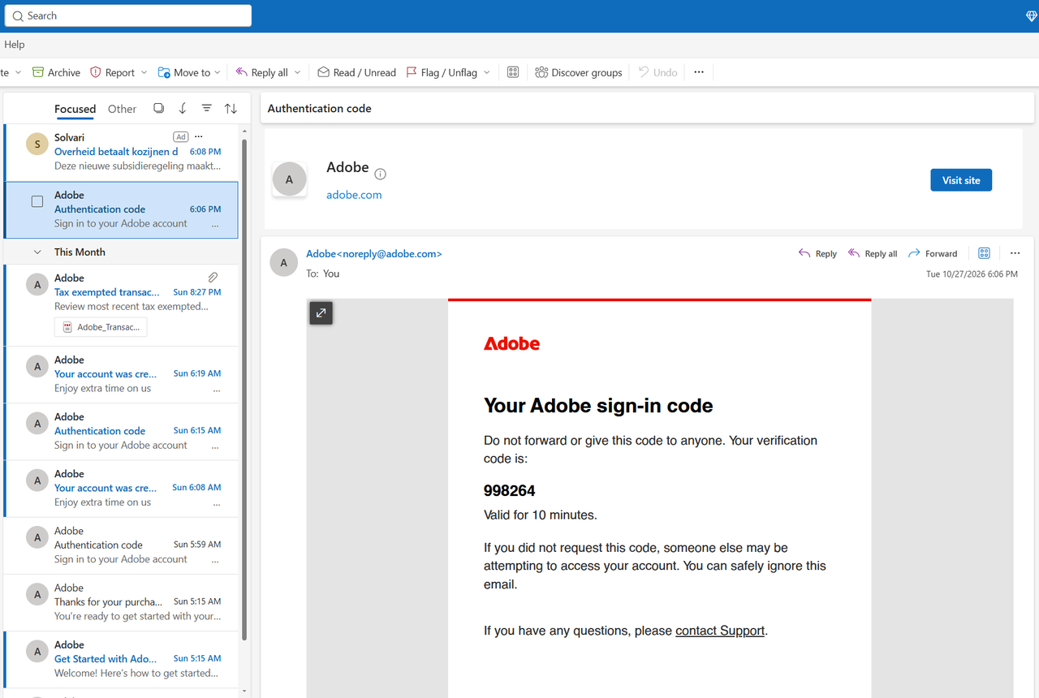The width and height of the screenshot is (1039, 698).
Task: Switch to the Focused tab
Action: (x=75, y=109)
